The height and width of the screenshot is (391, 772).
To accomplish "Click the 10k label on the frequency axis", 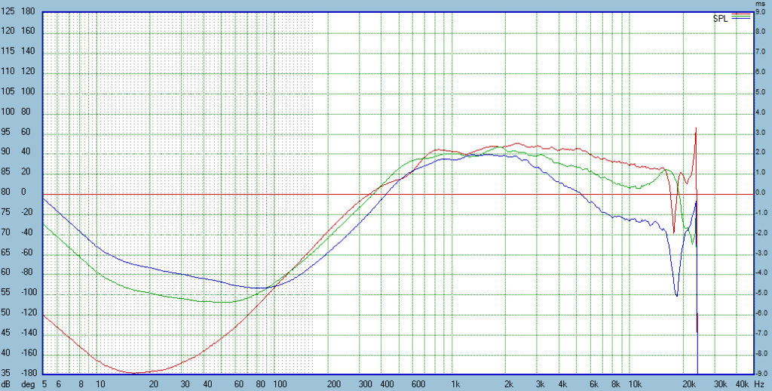I will (x=635, y=384).
